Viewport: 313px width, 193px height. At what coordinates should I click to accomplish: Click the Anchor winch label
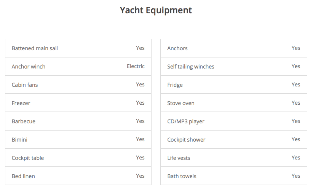click(x=29, y=67)
